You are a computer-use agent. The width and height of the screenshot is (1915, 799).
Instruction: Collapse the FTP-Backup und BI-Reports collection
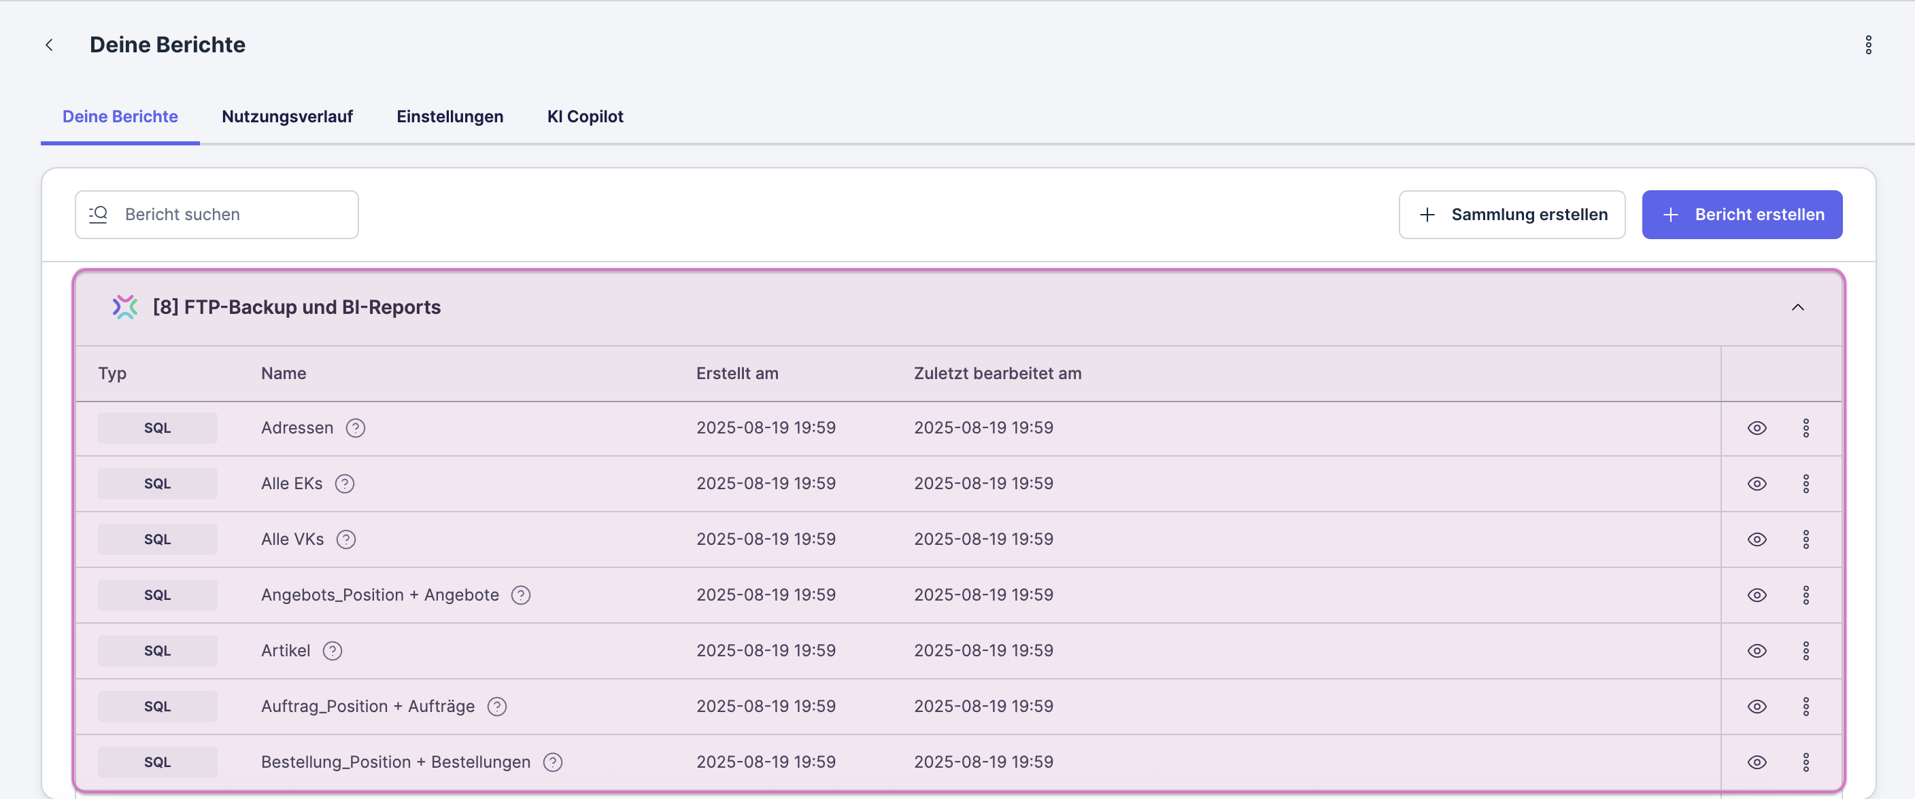click(x=1797, y=307)
